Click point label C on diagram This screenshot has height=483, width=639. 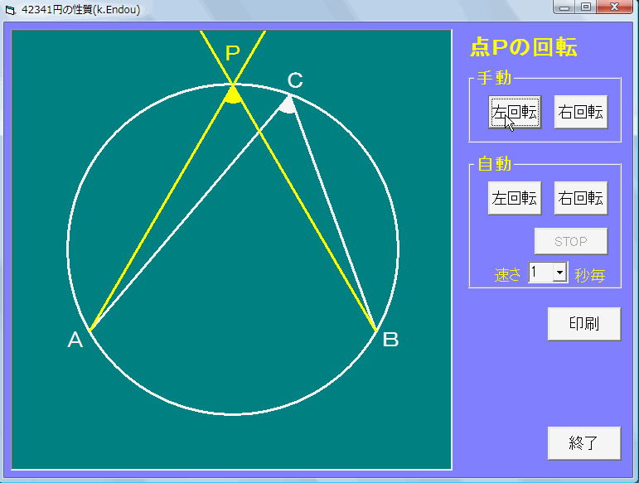(x=295, y=80)
